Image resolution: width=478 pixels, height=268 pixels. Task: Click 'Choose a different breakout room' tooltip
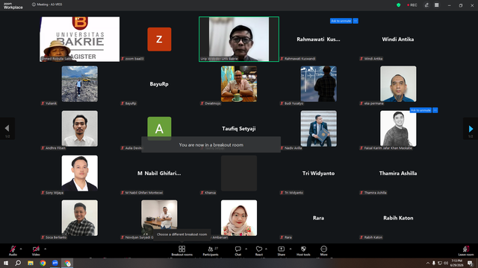coord(181,234)
